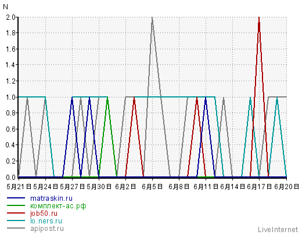
Task: Select the gray peak at 6月5日
Action: click(152, 18)
